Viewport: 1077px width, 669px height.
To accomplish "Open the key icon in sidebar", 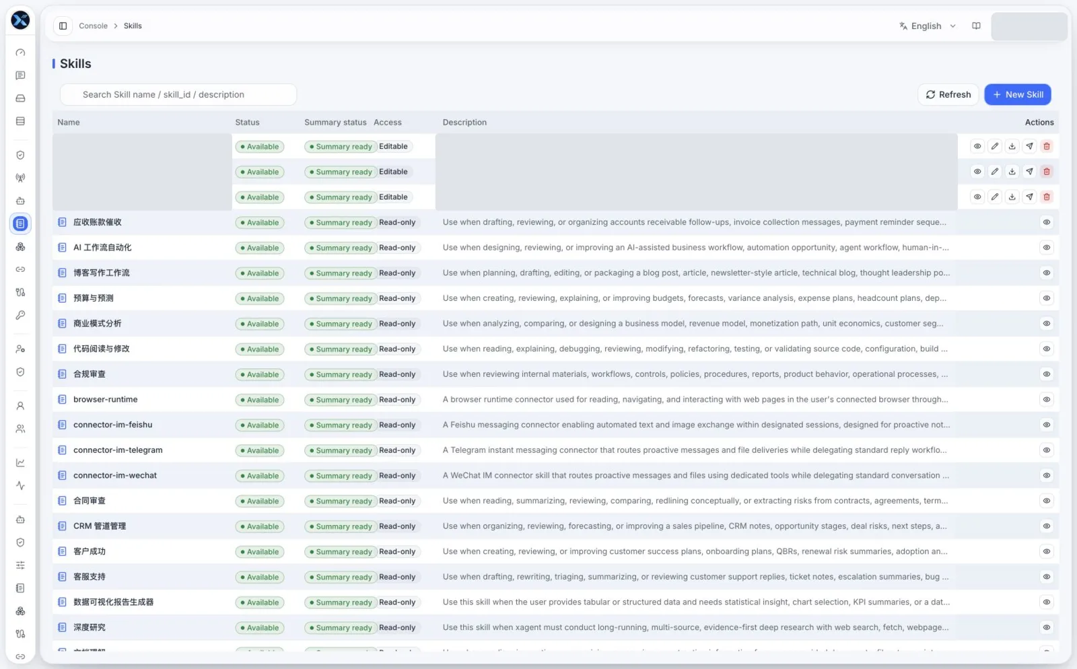I will point(20,315).
